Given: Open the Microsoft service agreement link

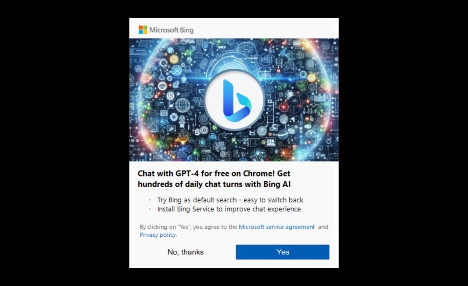Looking at the screenshot, I should point(277,227).
